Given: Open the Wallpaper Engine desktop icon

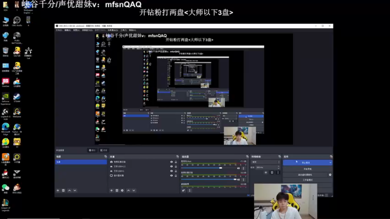Looking at the screenshot, I should (x=28, y=7).
